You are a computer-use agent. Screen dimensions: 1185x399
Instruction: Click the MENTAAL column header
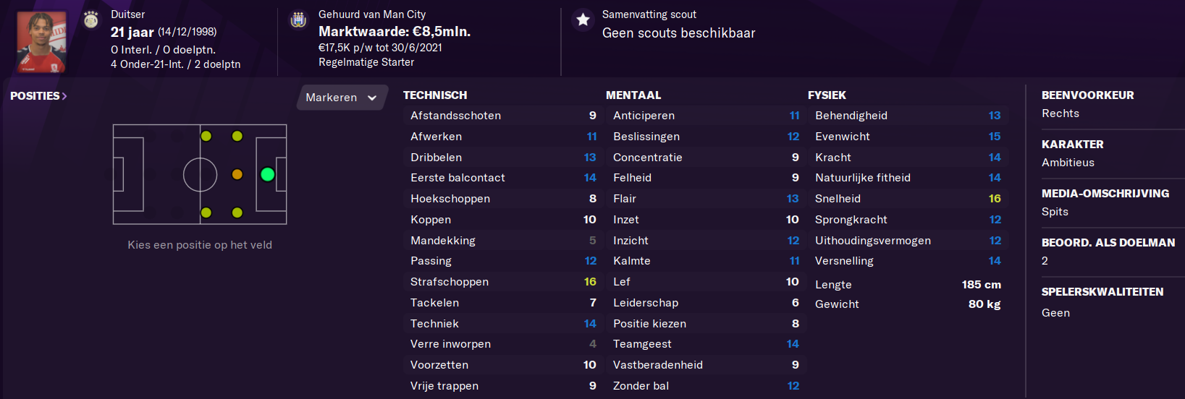pyautogui.click(x=633, y=95)
